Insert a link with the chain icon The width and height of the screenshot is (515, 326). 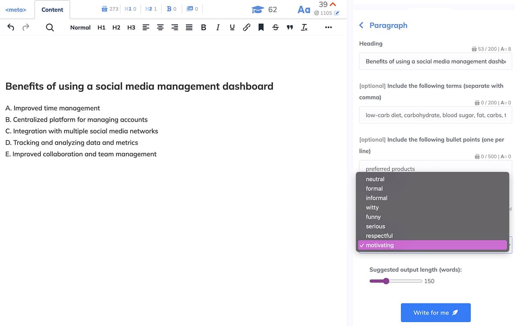(x=246, y=27)
